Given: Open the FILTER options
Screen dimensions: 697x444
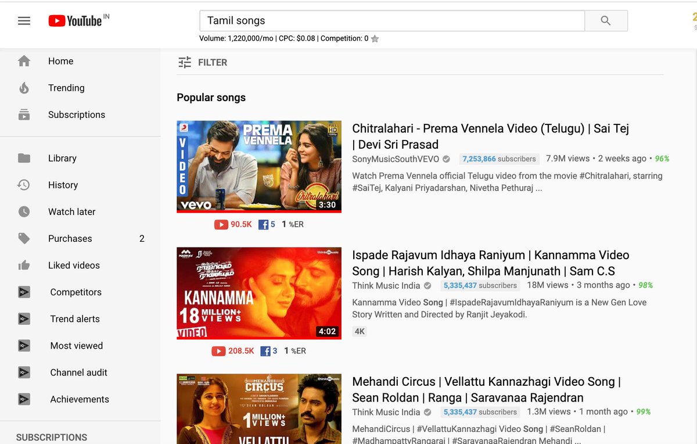Looking at the screenshot, I should (x=202, y=62).
